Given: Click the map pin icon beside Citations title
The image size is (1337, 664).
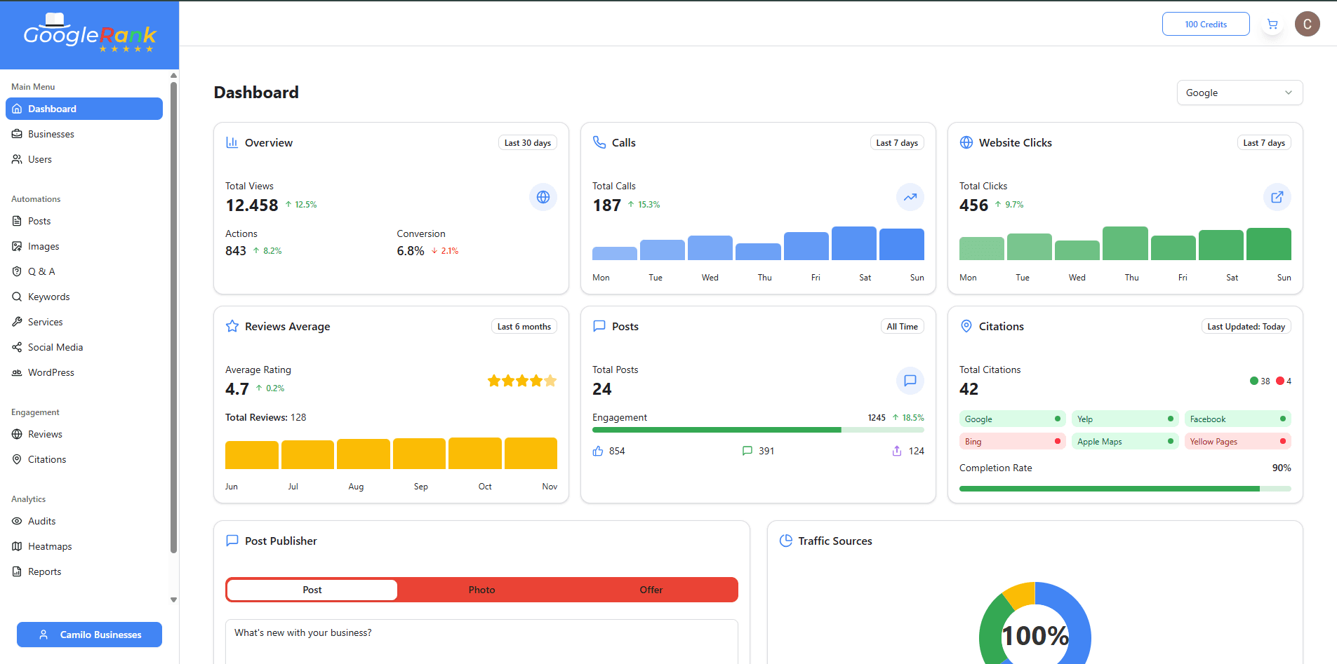Looking at the screenshot, I should coord(966,326).
